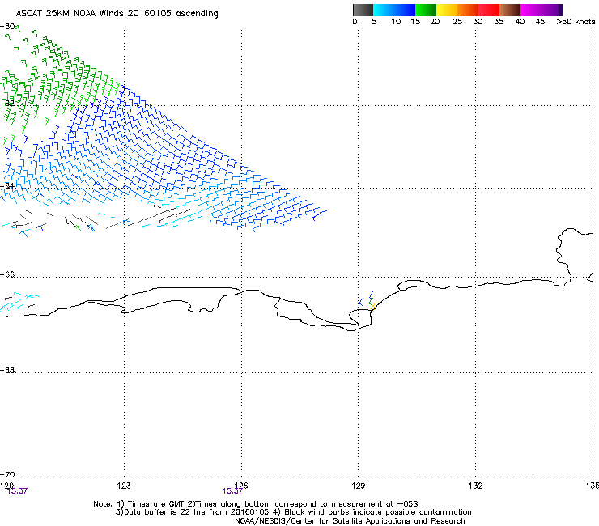Click the 'NOAA/NESDIS/Center for Satellite Applications and Research' credit
The image size is (599, 526).
coord(350,521)
